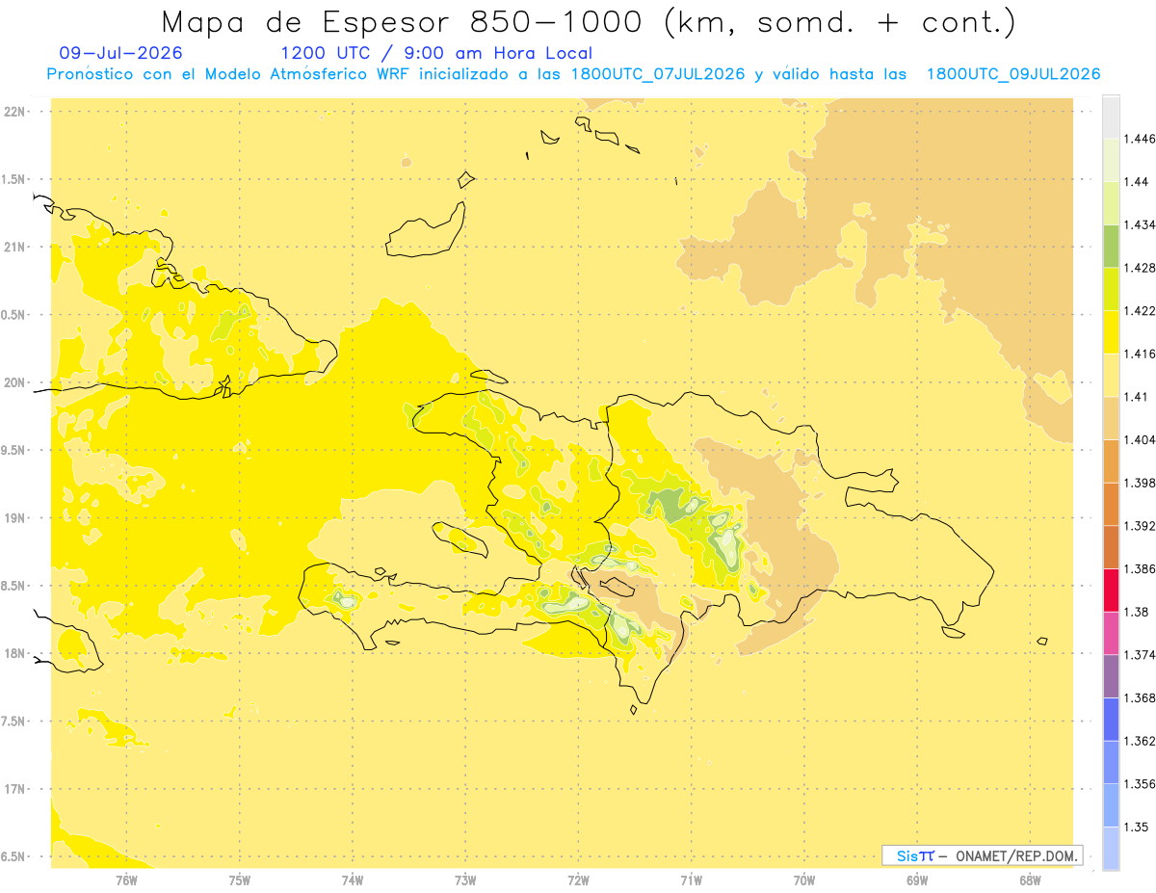Click the longitude label '71W'
Viewport: 1156px width, 893px height.
[x=692, y=880]
